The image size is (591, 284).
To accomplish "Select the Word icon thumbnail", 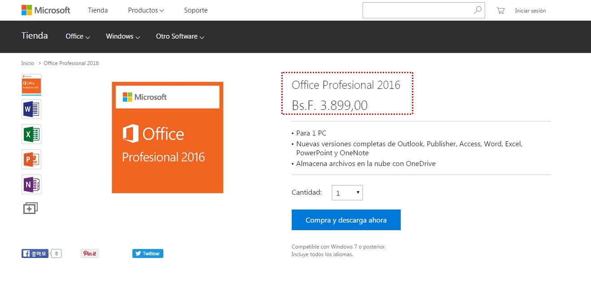I will pyautogui.click(x=31, y=109).
